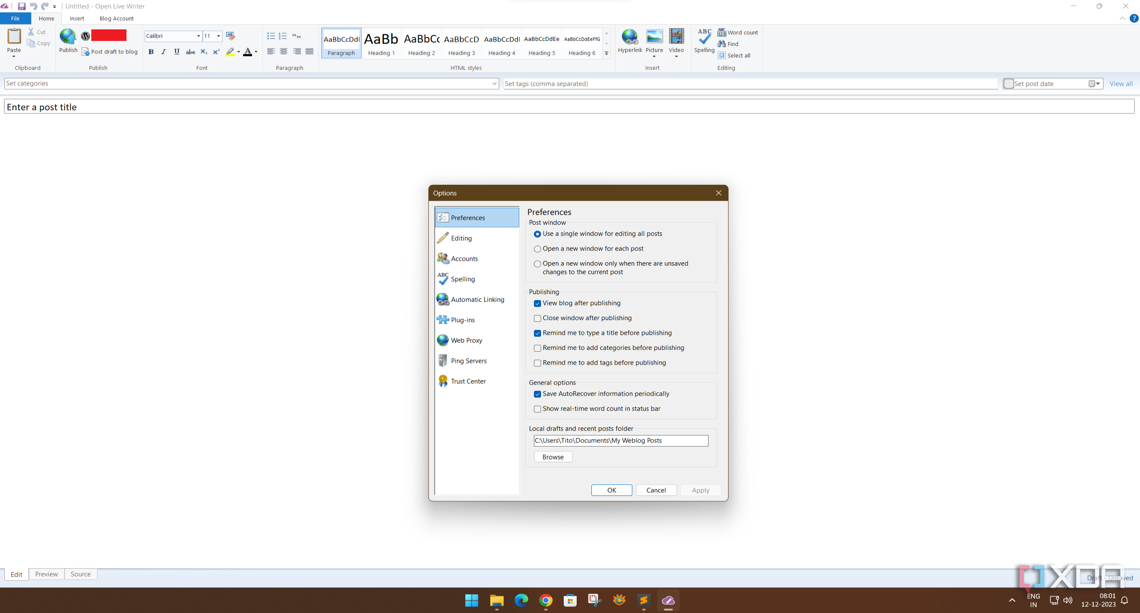Toggle Underline formatting
This screenshot has height=613, width=1140.
pyautogui.click(x=177, y=52)
